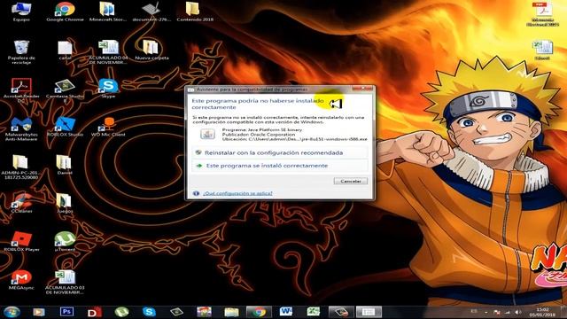Select the Camtasia Studio shortcut
This screenshot has height=319, width=567.
65,90
